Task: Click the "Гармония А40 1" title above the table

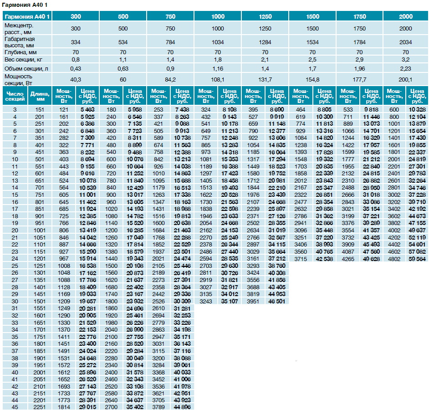Action: click(x=25, y=5)
